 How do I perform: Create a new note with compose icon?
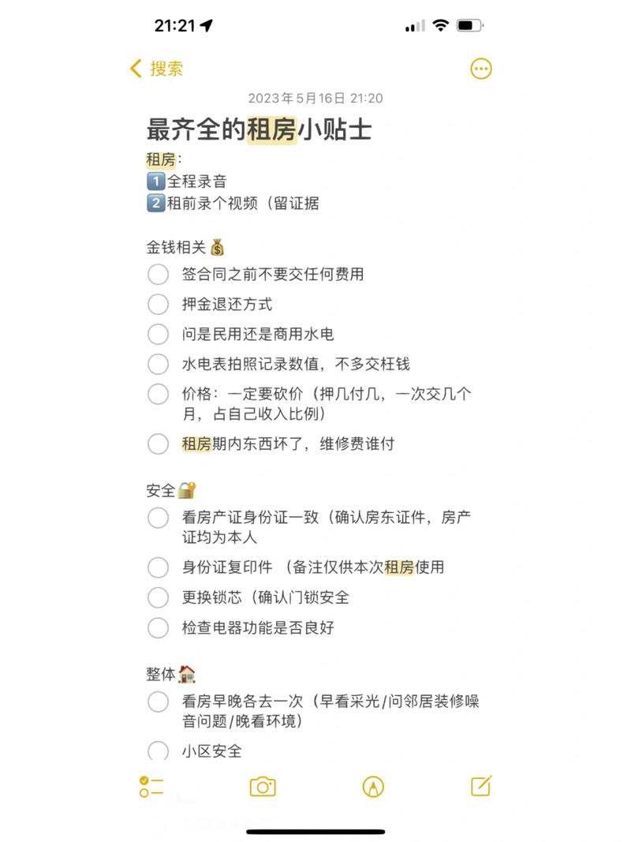click(481, 785)
